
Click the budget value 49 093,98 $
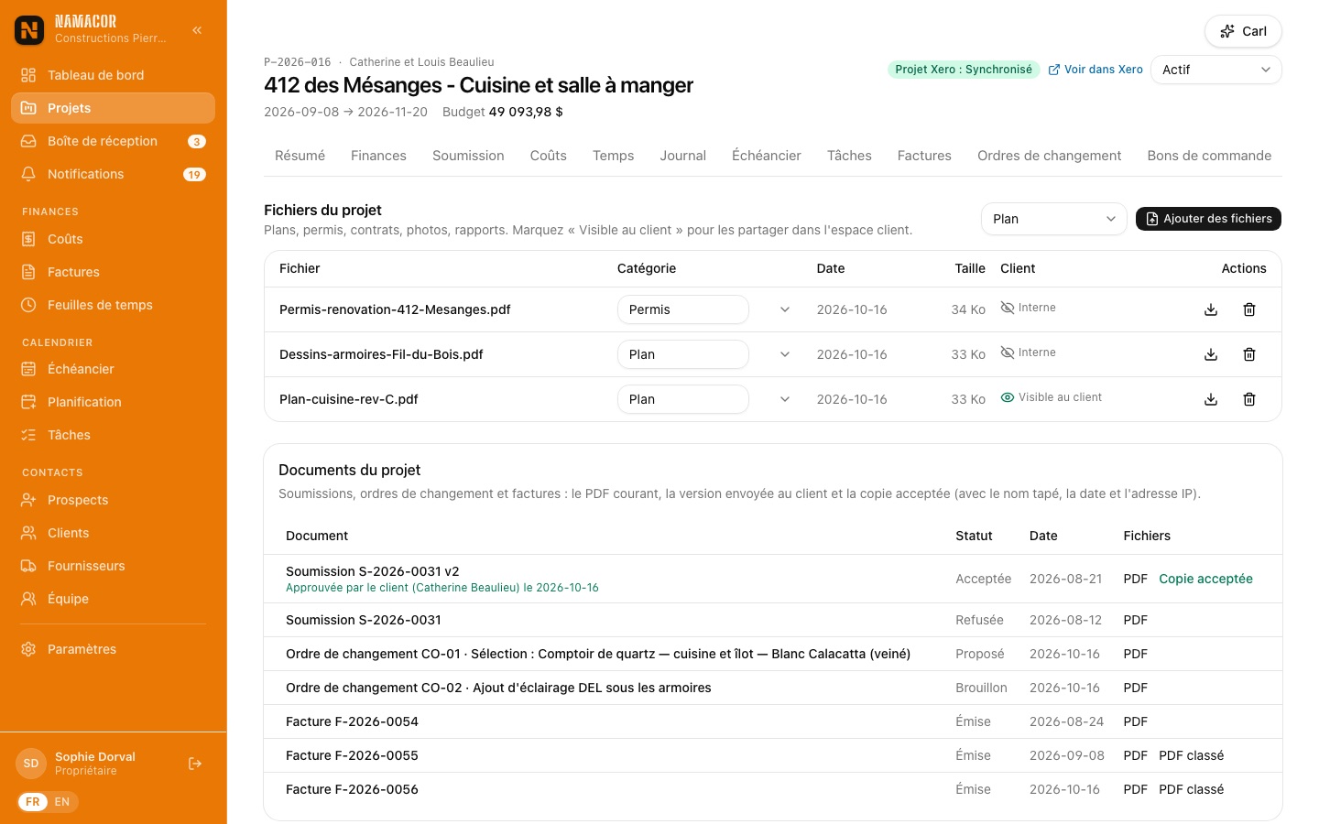[x=526, y=112]
